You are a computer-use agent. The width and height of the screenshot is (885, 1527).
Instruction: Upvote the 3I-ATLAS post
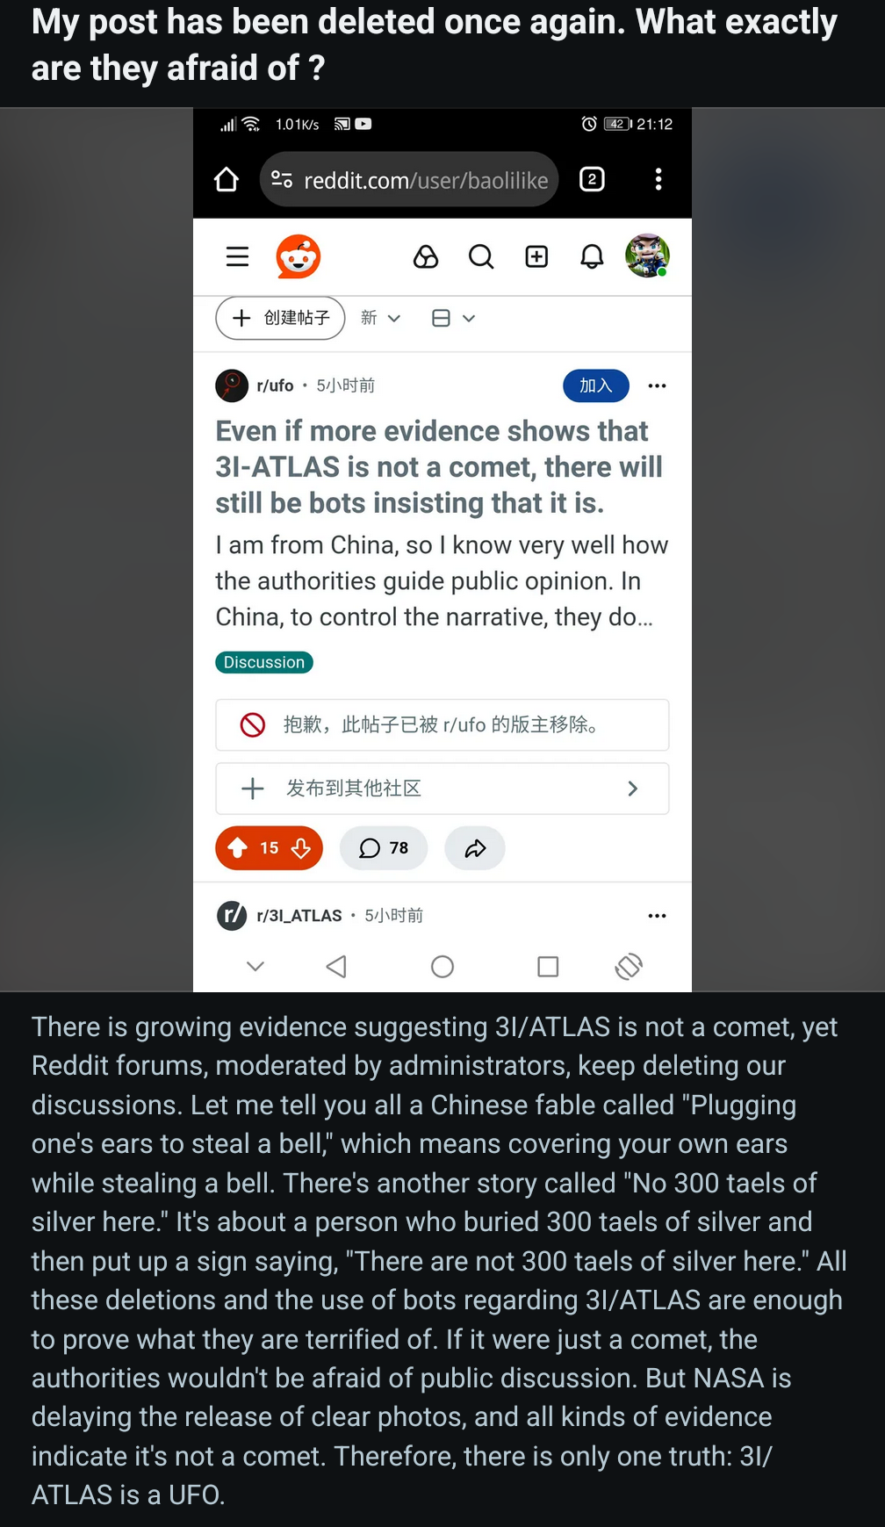tap(238, 848)
